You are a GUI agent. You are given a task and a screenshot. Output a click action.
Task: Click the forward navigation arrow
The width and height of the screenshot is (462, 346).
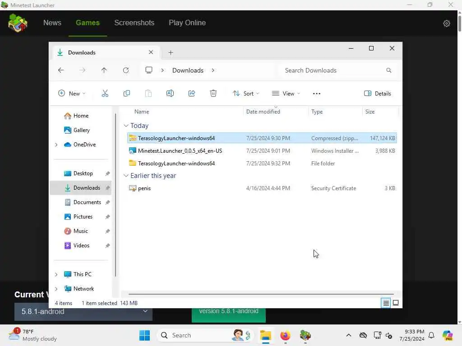click(x=83, y=70)
